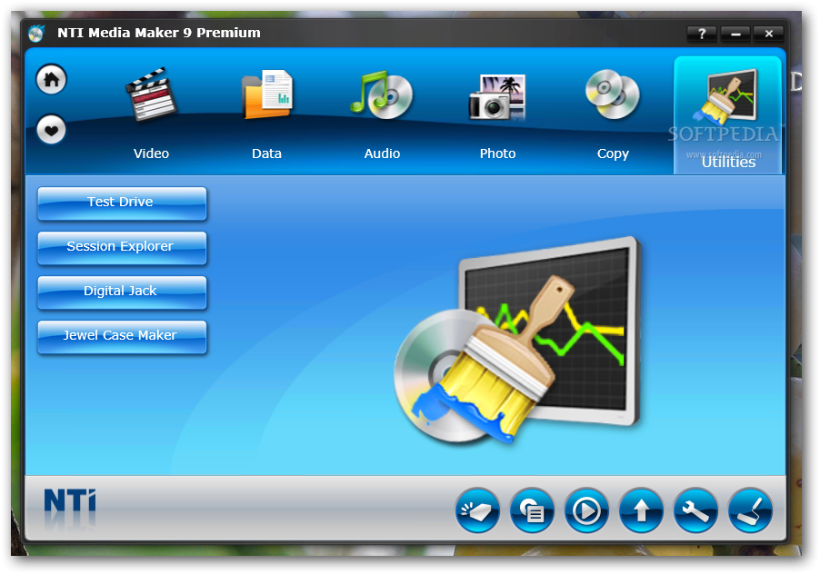Open Favorites with the heart button
This screenshot has width=820, height=574.
pyautogui.click(x=51, y=130)
